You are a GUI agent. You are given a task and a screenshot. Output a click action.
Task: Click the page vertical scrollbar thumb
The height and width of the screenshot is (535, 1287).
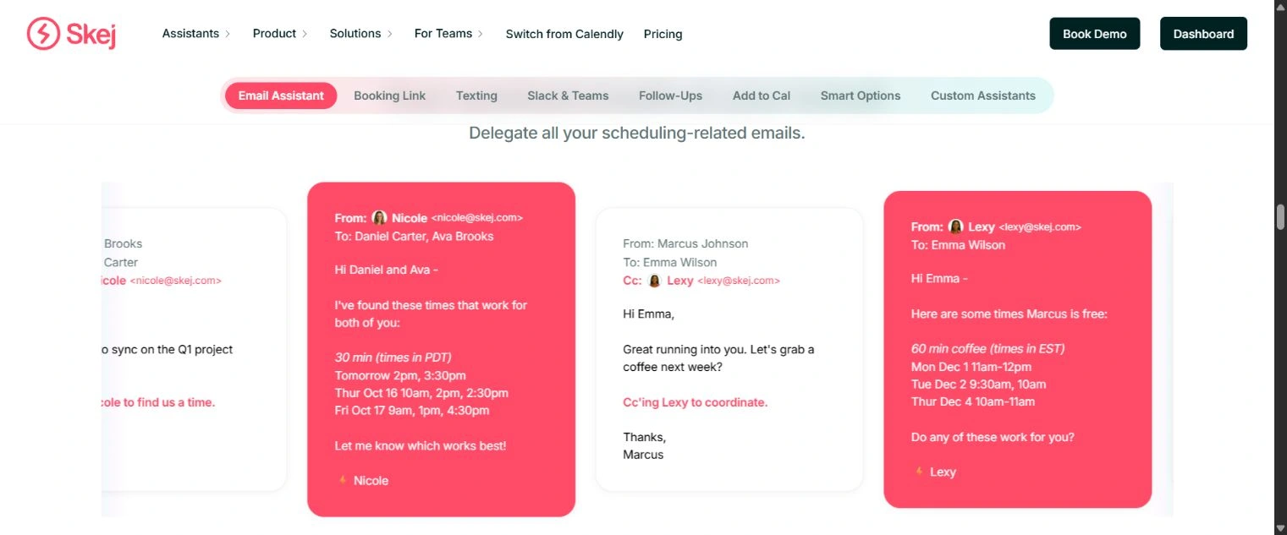click(x=1280, y=216)
